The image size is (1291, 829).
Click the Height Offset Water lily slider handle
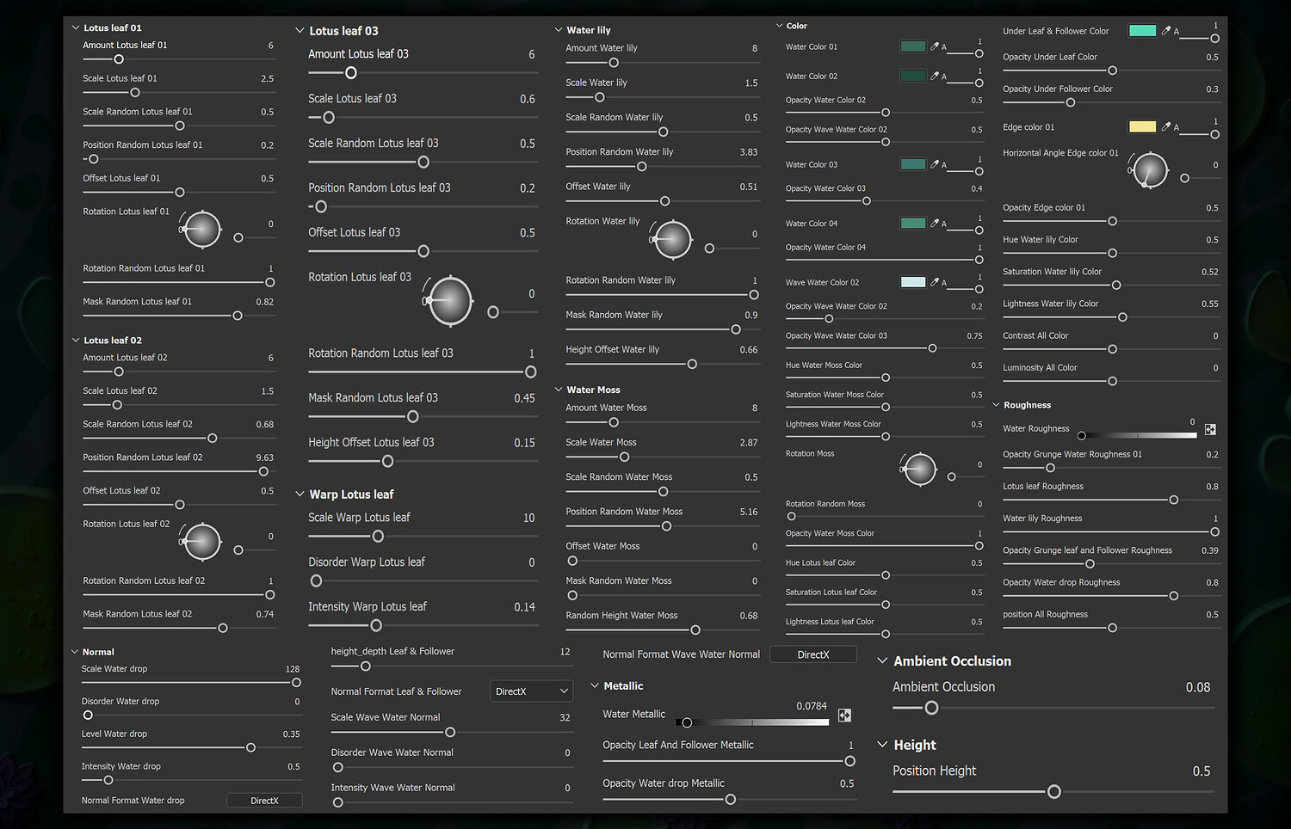(692, 365)
